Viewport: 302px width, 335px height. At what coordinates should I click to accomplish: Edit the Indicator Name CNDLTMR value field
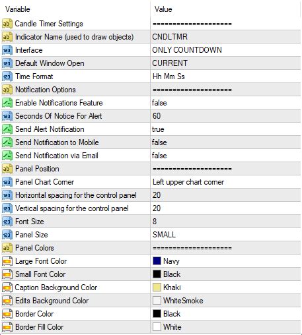(225, 37)
